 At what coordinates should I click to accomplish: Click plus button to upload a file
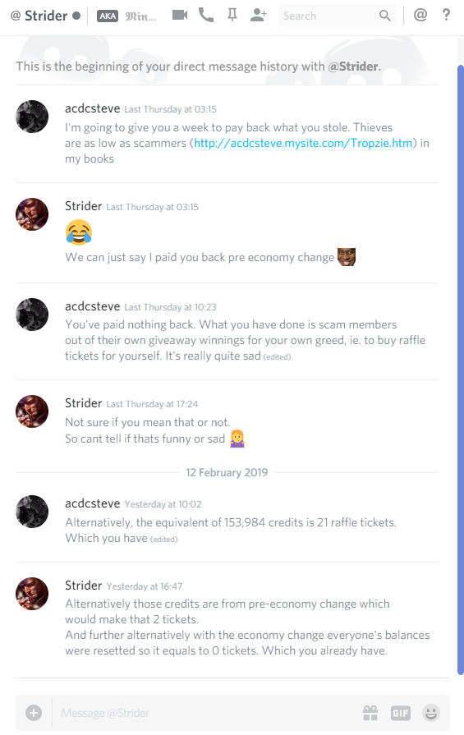pos(34,713)
